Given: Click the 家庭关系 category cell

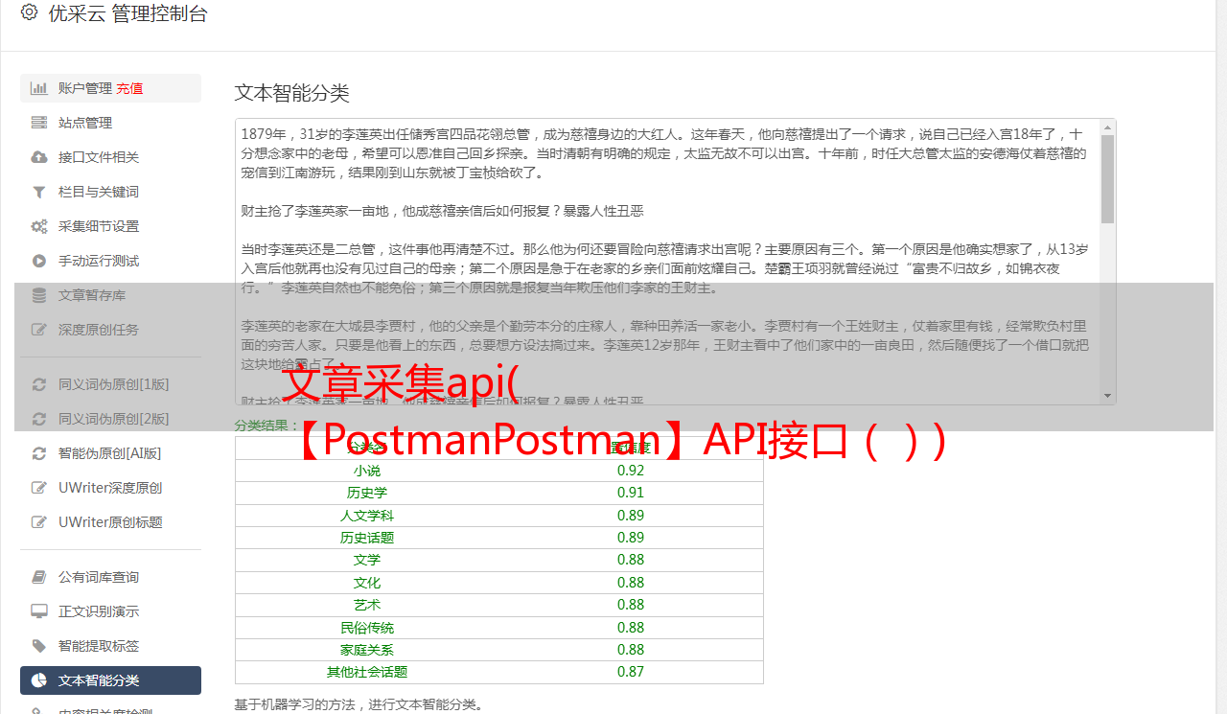Looking at the screenshot, I should [367, 650].
